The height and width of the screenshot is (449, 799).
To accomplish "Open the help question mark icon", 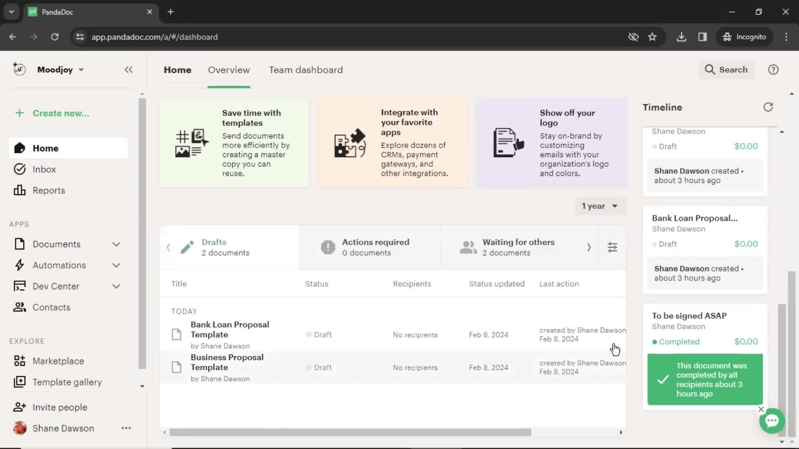I will [x=773, y=69].
